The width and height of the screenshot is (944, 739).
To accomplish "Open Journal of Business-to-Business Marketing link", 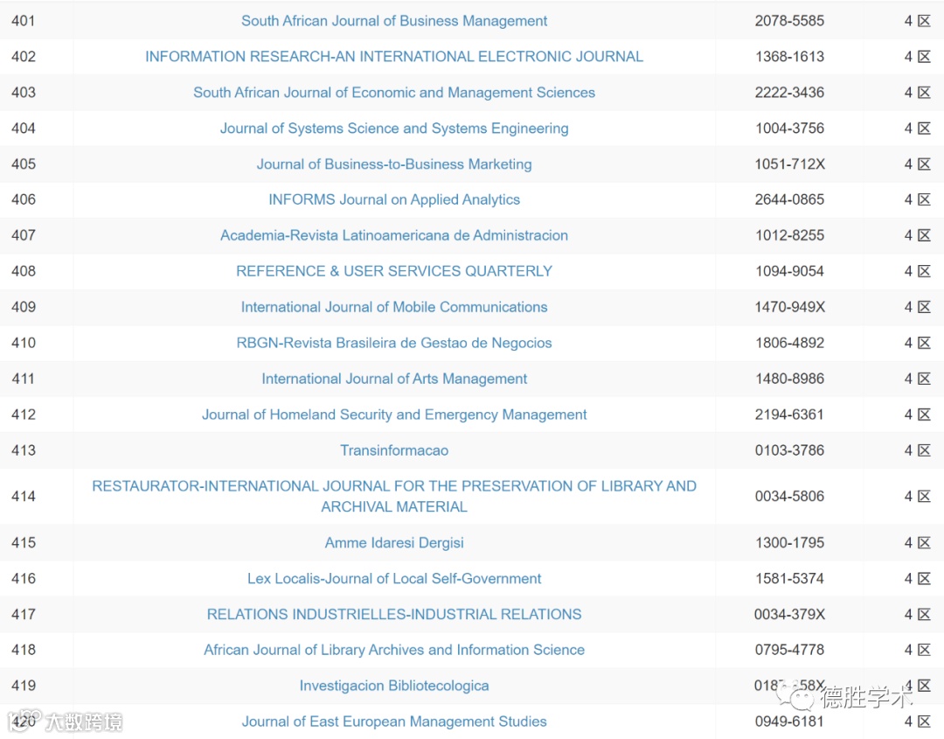I will point(393,164).
